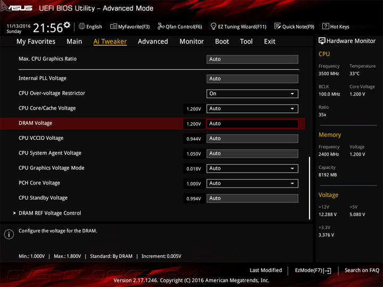Select the CPU Core/Cache Voltage label
Image resolution: width=383 pixels, height=287 pixels.
click(47, 108)
